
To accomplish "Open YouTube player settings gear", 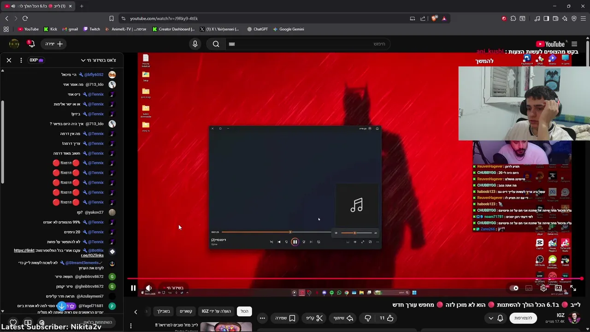I will [543, 288].
